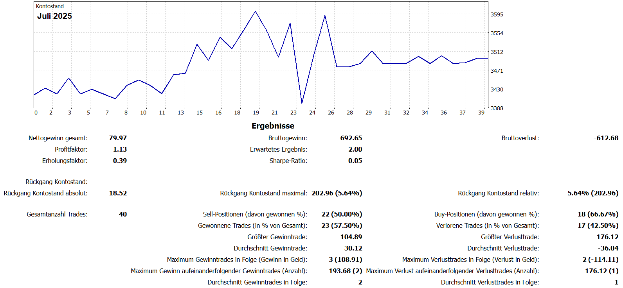Click the Gewonnene Trades label
Viewport: 623px width, 288px height.
click(252, 225)
